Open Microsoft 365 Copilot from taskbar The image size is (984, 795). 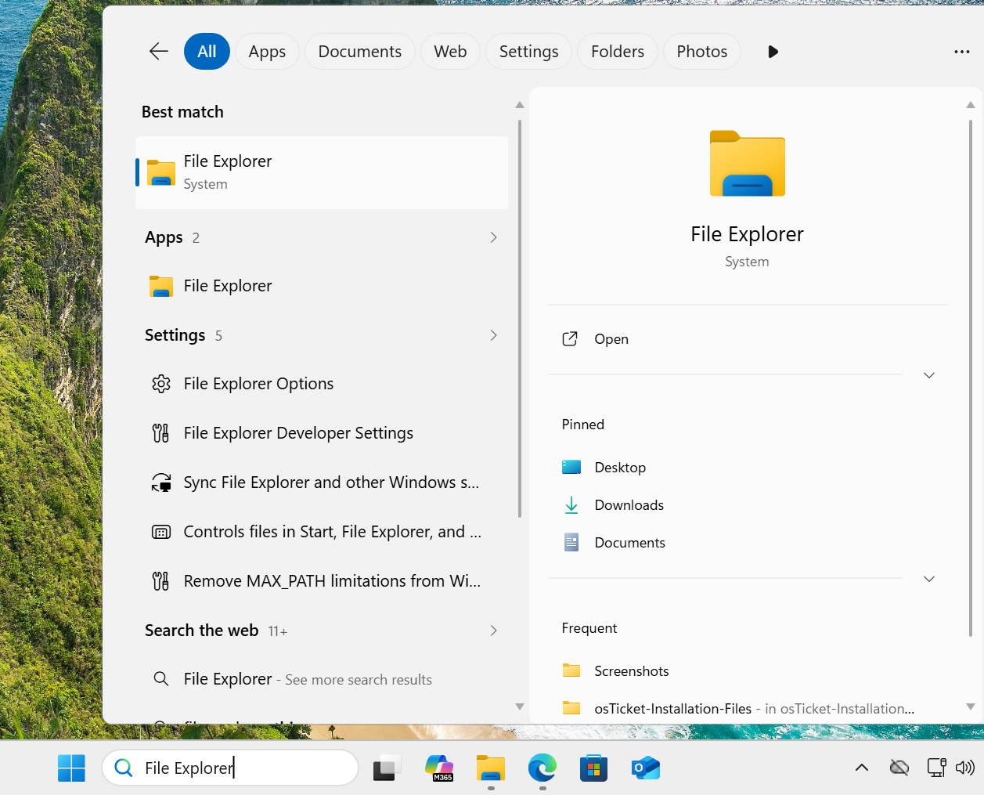[x=439, y=768]
